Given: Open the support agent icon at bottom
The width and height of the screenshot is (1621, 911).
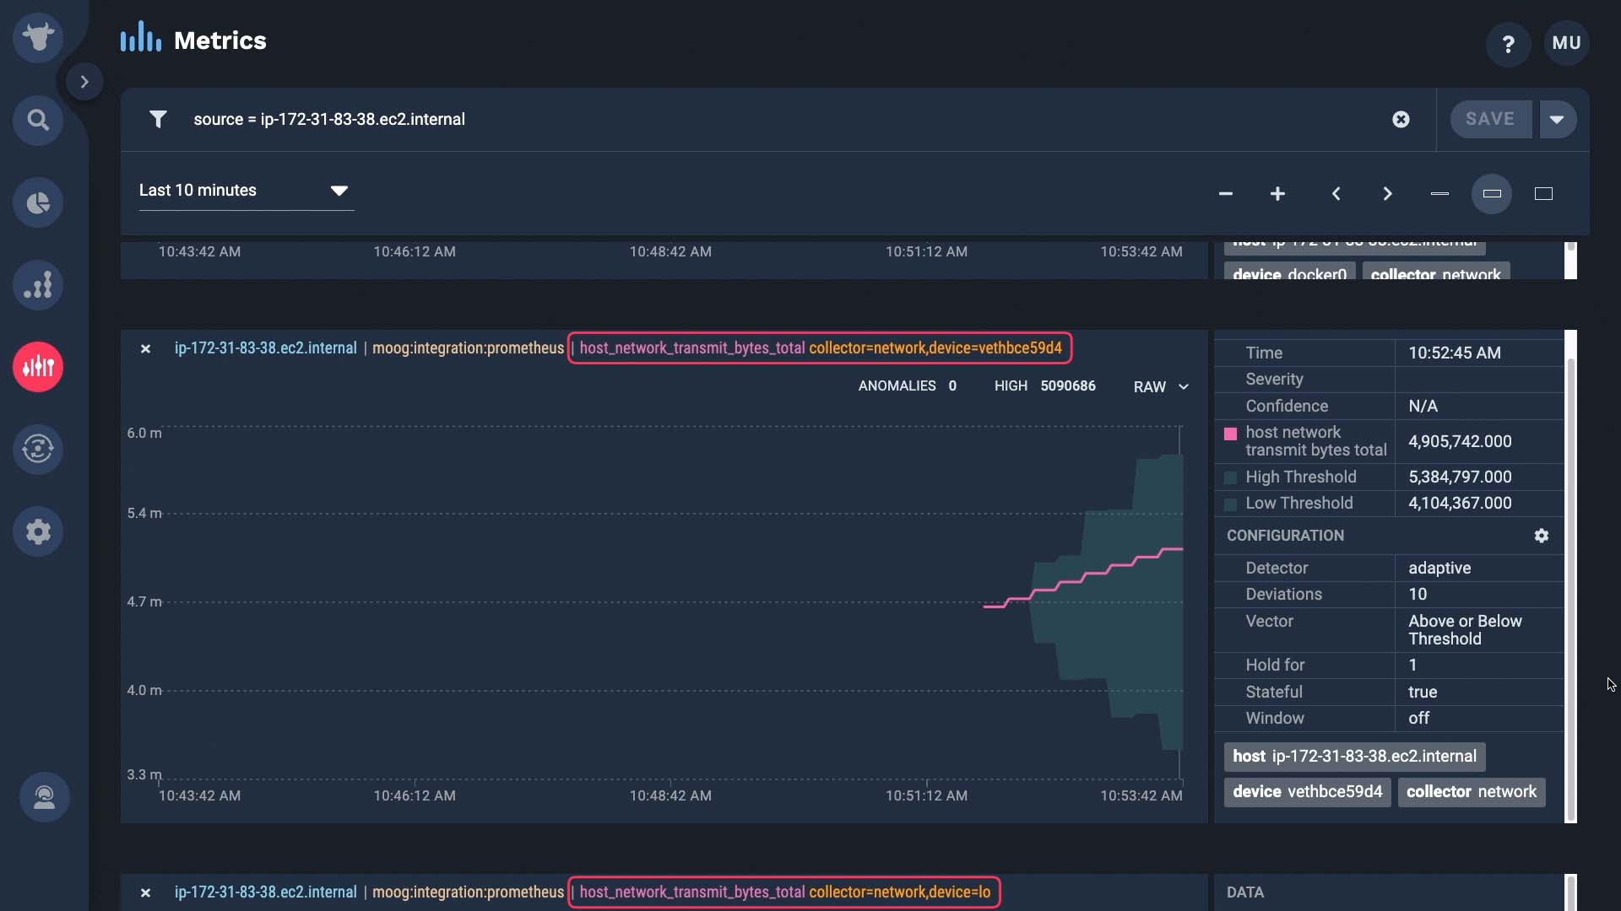Looking at the screenshot, I should [x=44, y=797].
